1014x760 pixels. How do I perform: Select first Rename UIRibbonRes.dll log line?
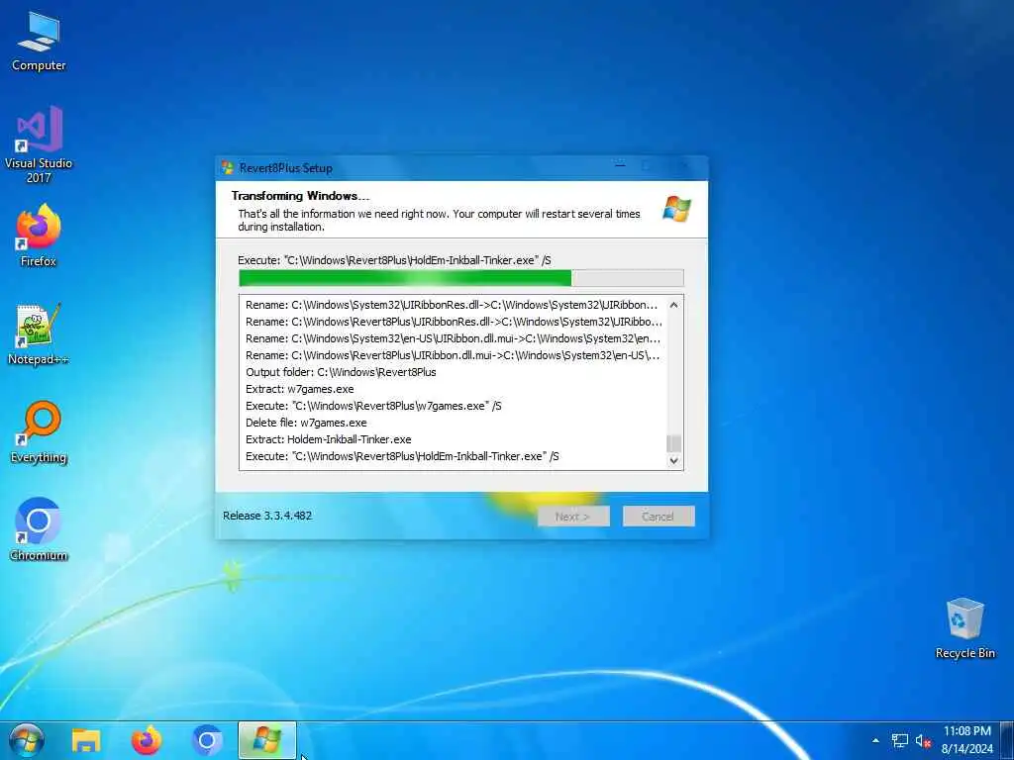pos(452,305)
